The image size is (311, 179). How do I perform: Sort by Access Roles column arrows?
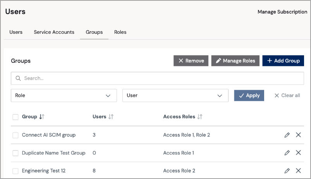tap(200, 116)
